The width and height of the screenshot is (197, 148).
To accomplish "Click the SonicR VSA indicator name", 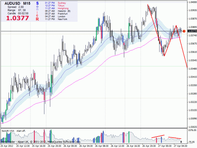I will click(8, 131).
